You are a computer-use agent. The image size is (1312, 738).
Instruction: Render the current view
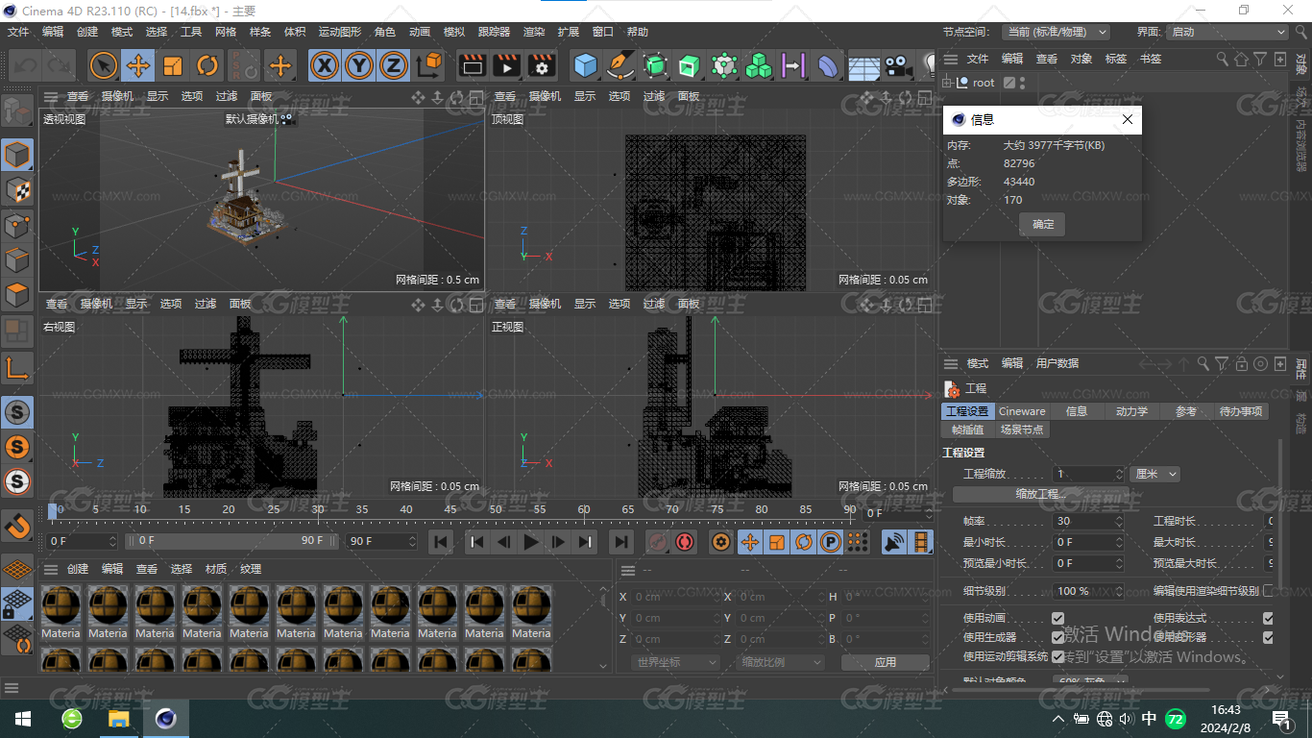pyautogui.click(x=472, y=65)
